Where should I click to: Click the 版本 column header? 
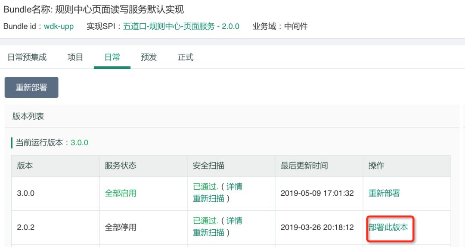tap(25, 166)
